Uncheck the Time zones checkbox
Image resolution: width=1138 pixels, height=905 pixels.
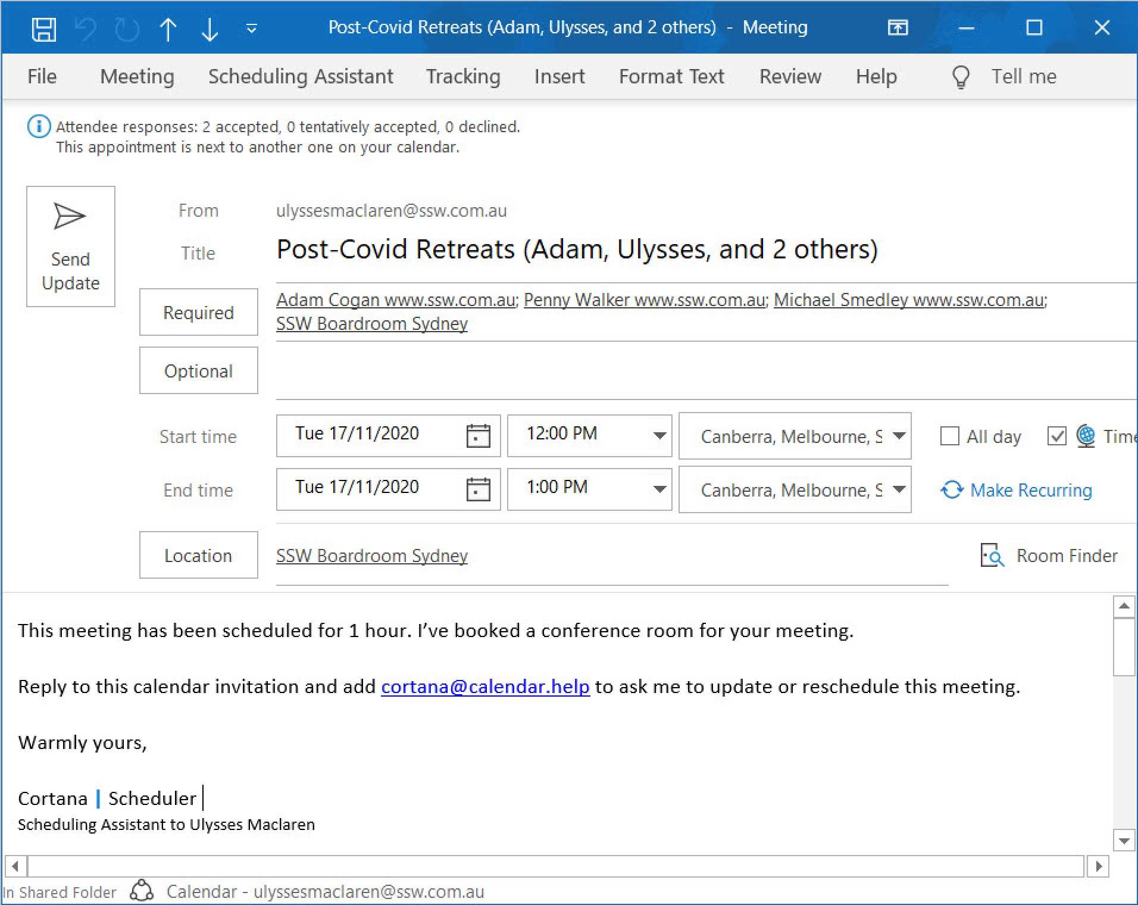pyautogui.click(x=1056, y=436)
